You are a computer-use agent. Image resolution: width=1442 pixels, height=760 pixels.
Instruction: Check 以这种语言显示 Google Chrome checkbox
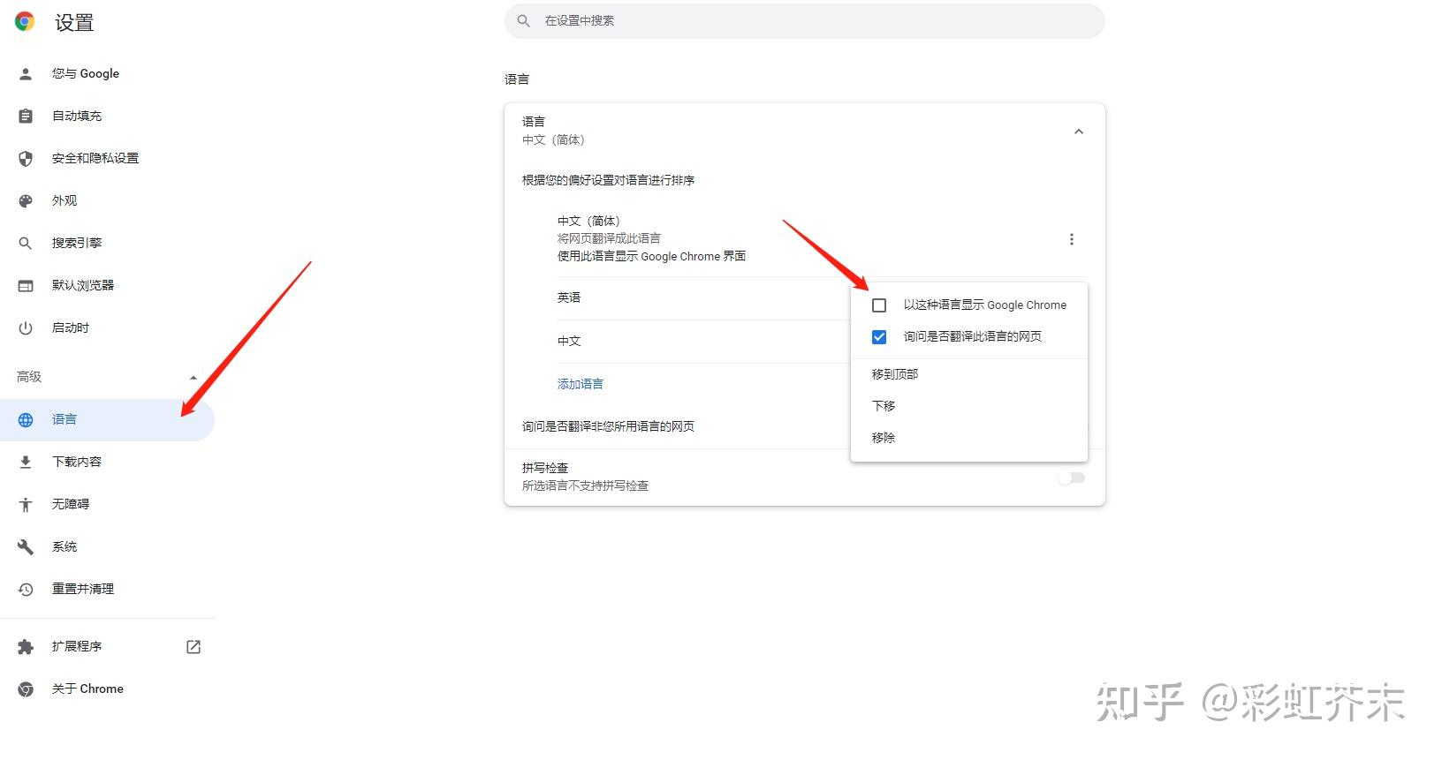tap(879, 305)
